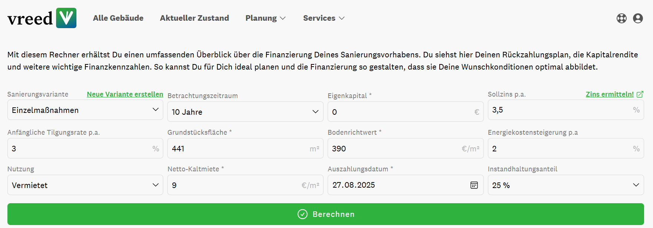Follow the Zins ermitteln link

pyautogui.click(x=610, y=94)
